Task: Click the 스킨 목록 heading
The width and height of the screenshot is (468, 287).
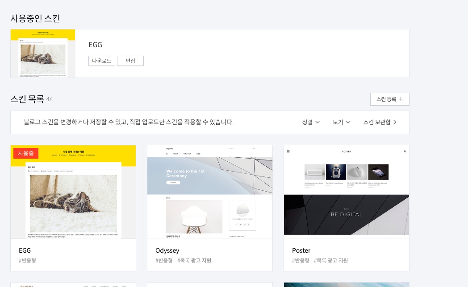Action: coord(27,99)
